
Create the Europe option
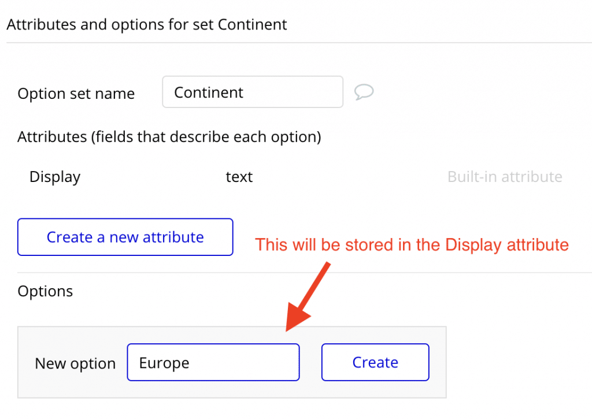tap(375, 362)
